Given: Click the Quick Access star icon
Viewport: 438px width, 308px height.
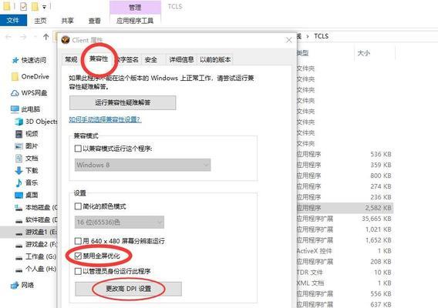Looking at the screenshot, I should (x=15, y=60).
